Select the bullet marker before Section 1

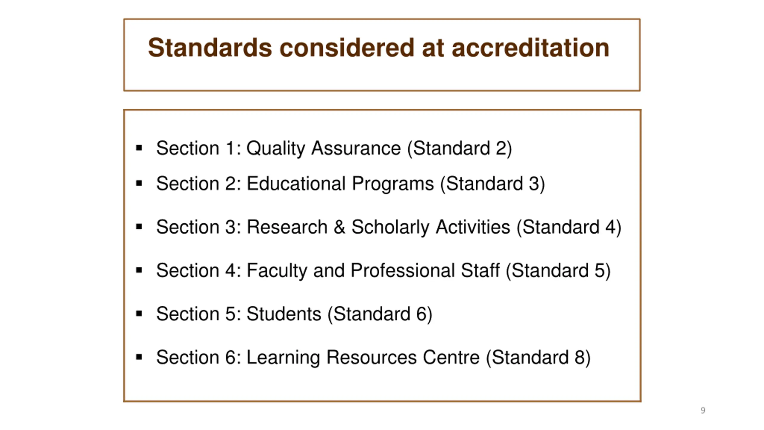139,148
